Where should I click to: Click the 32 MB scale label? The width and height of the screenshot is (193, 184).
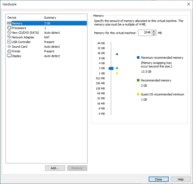pyautogui.click(x=101, y=98)
